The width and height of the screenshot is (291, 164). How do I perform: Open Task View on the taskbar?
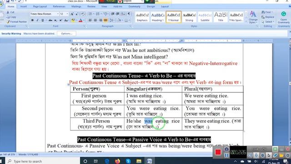tap(96, 161)
